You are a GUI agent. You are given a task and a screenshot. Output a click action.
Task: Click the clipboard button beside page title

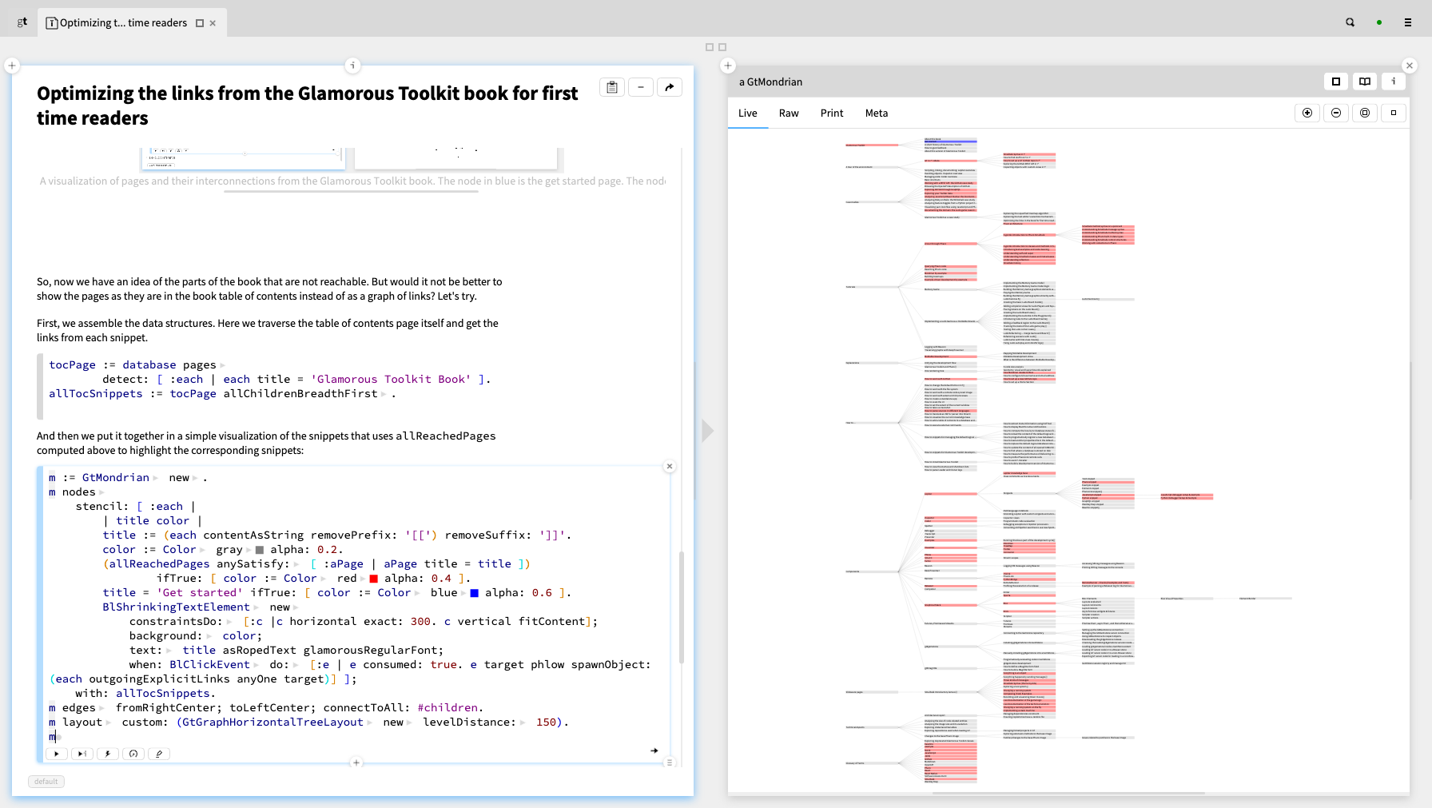pyautogui.click(x=612, y=87)
